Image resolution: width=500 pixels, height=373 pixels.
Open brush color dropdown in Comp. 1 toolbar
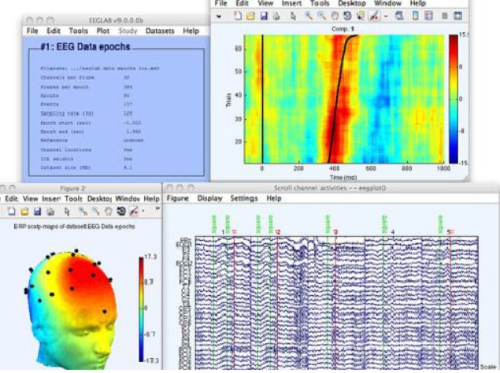(x=386, y=16)
